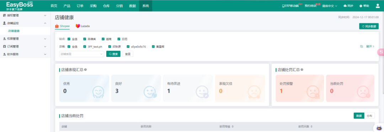The width and height of the screenshot is (384, 132).
Task: Click the Shopee bag icon
Action: click(x=57, y=26)
